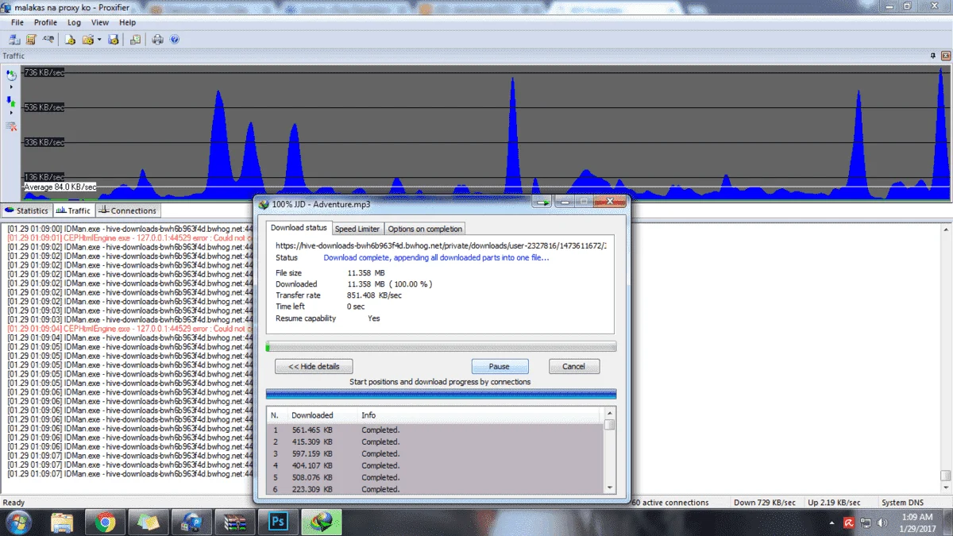Expand arrow under the up/down arrows icon
This screenshot has height=536, width=953.
(11, 113)
